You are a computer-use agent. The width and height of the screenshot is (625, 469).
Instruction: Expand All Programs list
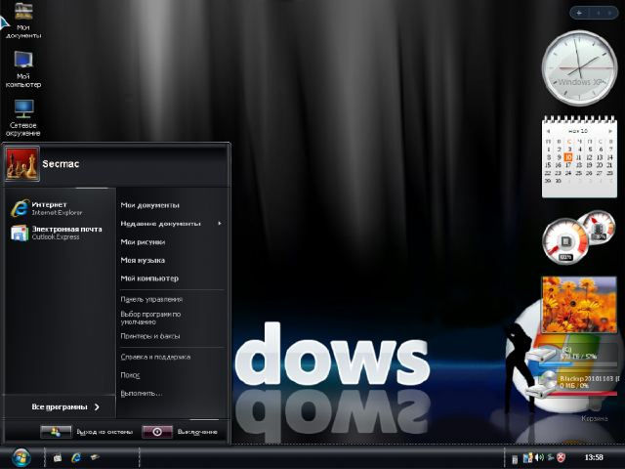click(65, 406)
